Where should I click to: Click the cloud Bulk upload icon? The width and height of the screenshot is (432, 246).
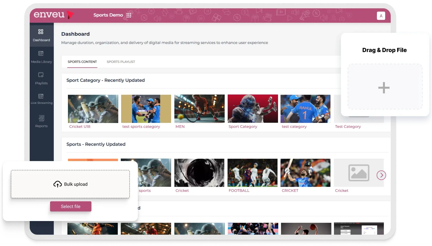click(58, 184)
